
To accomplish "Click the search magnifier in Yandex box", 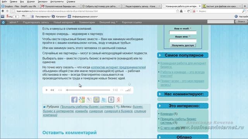I will tap(244, 11).
